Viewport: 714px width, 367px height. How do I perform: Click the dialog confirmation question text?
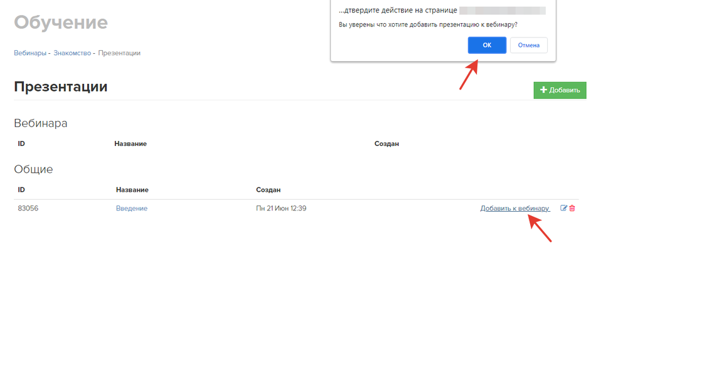[x=428, y=24]
